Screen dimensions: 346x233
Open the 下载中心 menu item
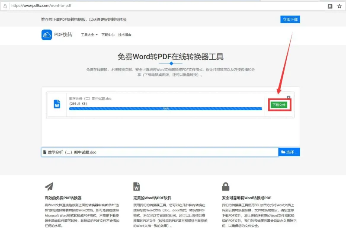[108, 35]
